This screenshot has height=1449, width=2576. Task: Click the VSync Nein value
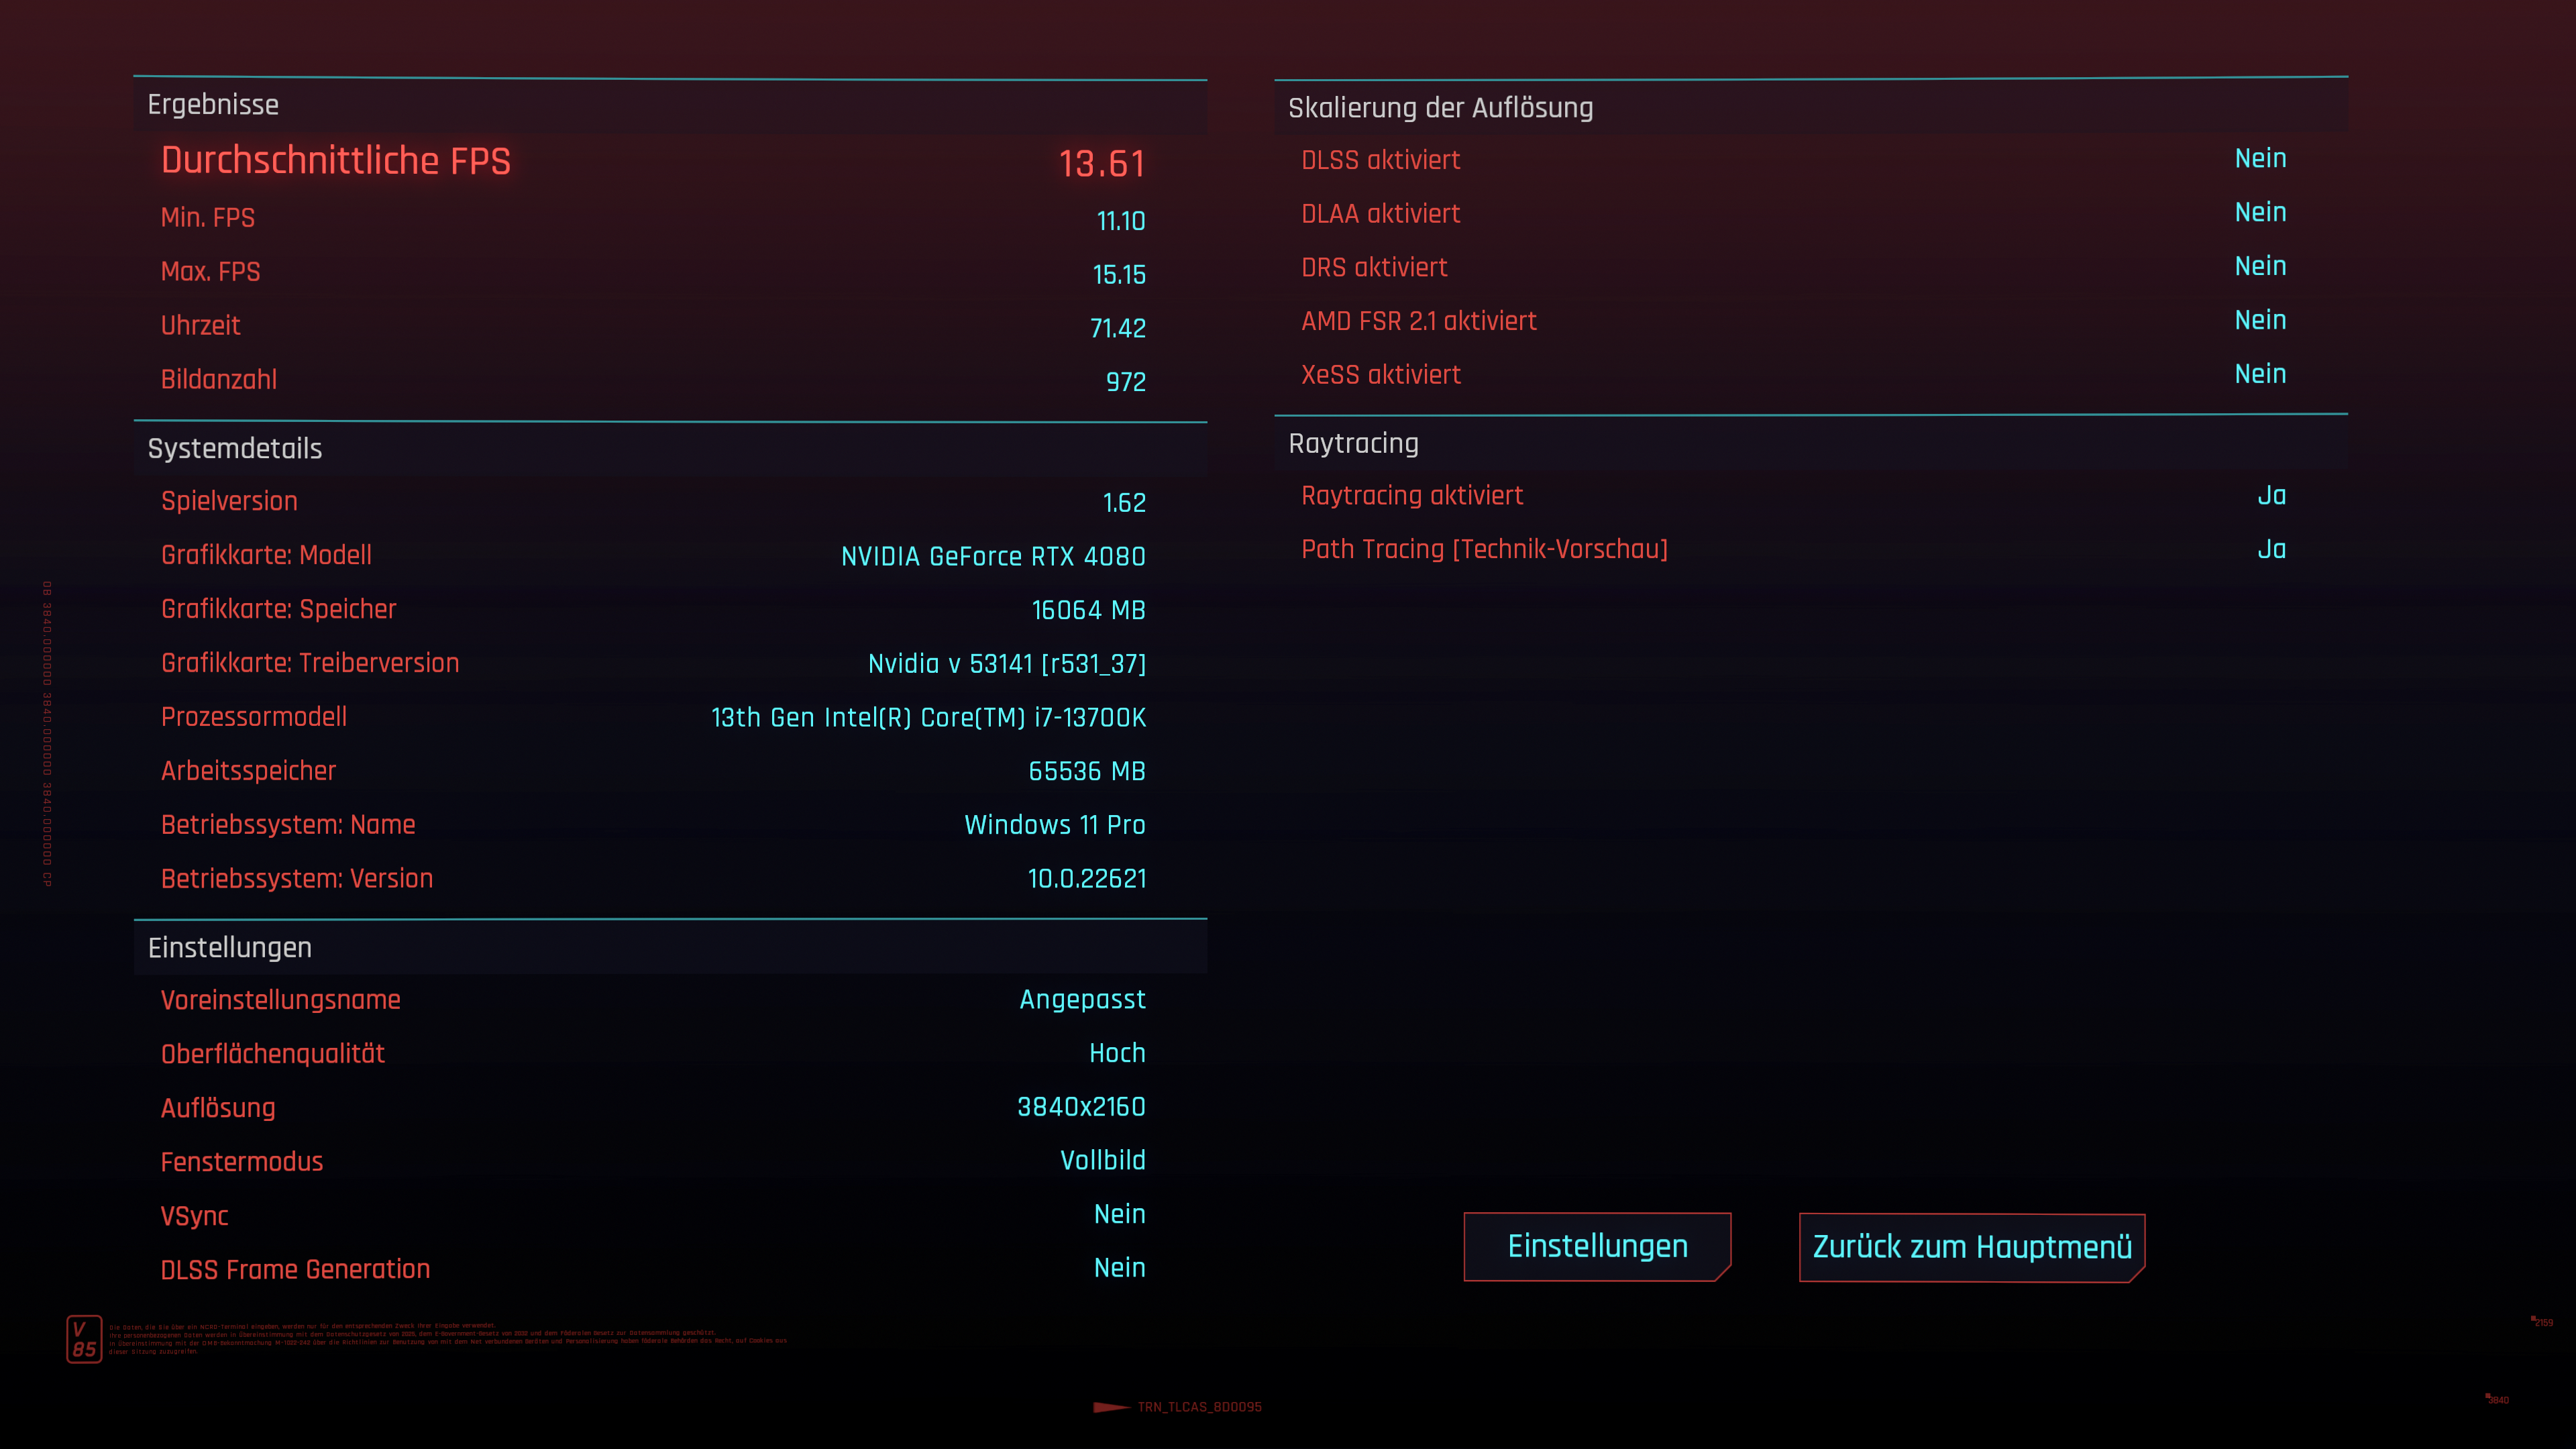(x=1119, y=1215)
